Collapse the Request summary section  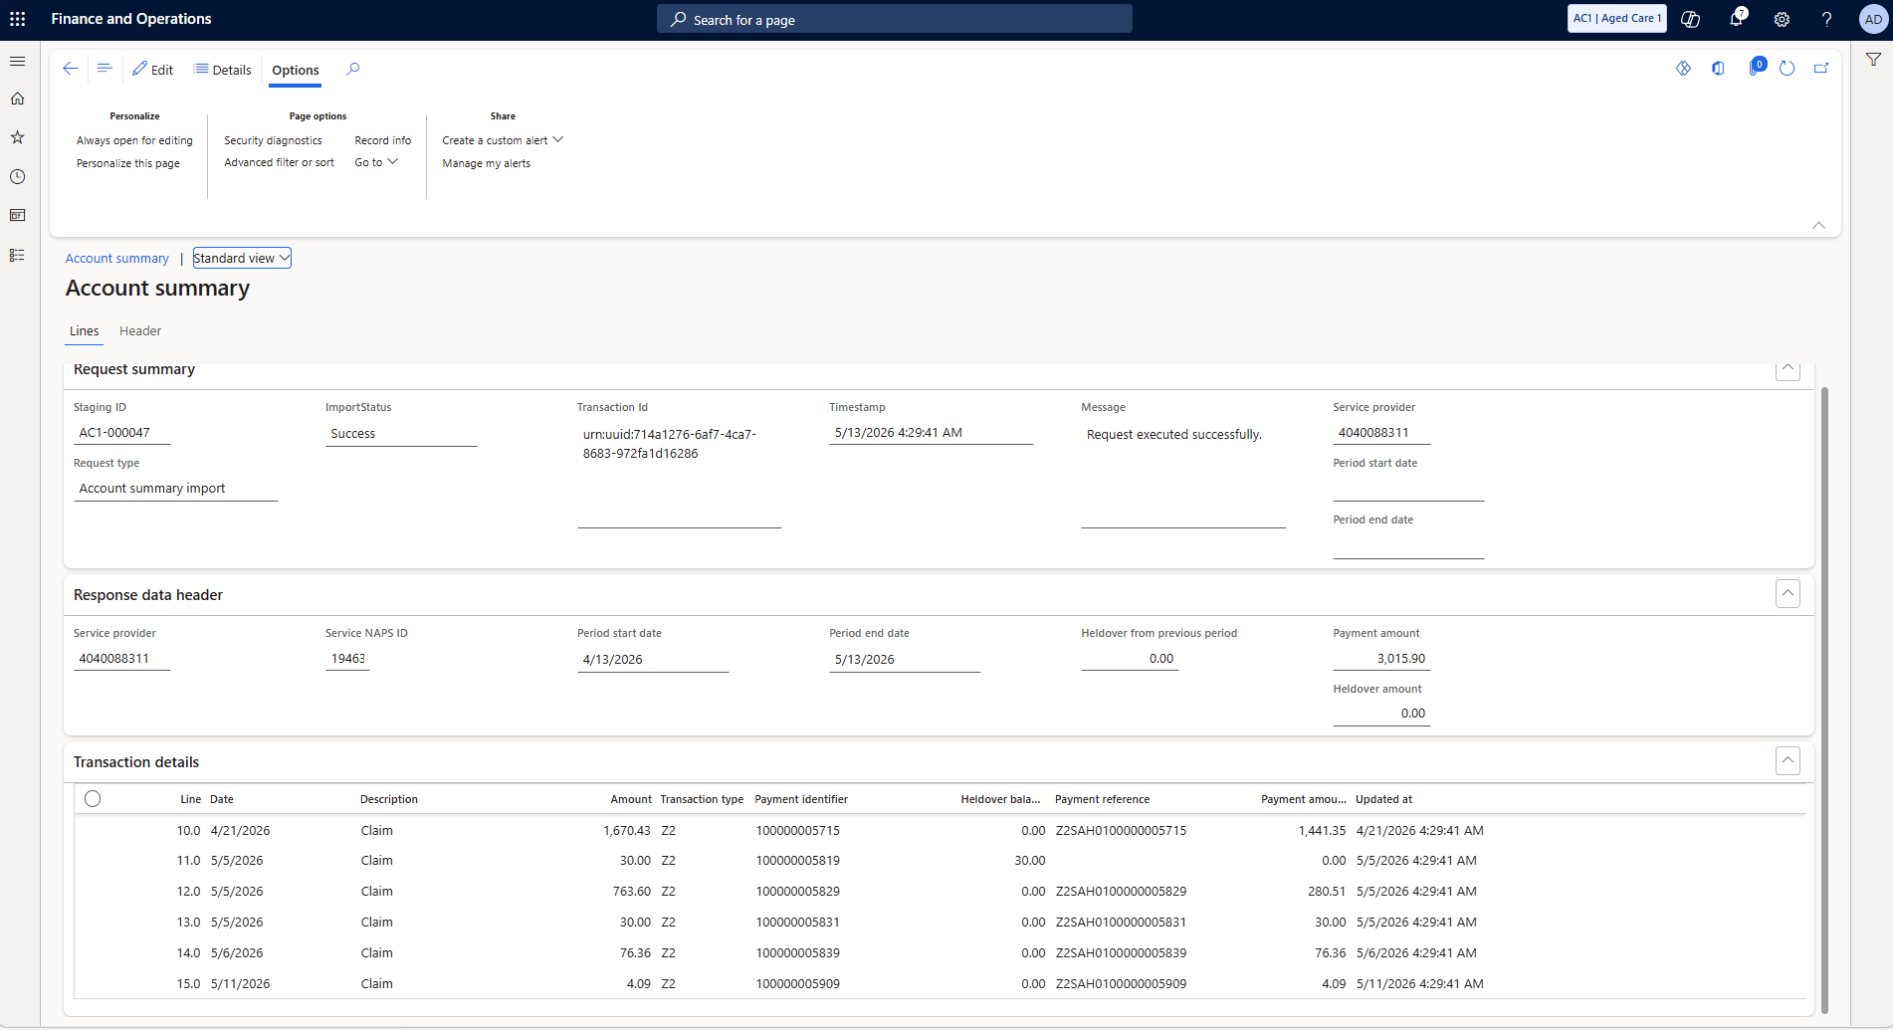pos(1788,369)
